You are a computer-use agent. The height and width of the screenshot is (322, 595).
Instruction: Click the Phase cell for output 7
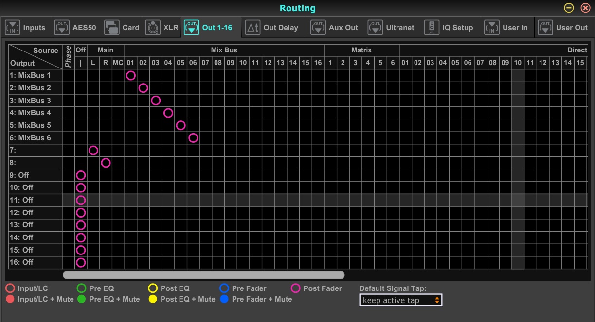[68, 151]
